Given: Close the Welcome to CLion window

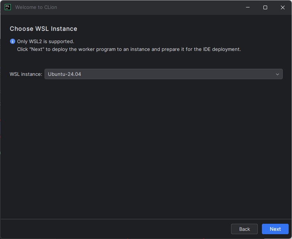Looking at the screenshot, I should [282, 7].
